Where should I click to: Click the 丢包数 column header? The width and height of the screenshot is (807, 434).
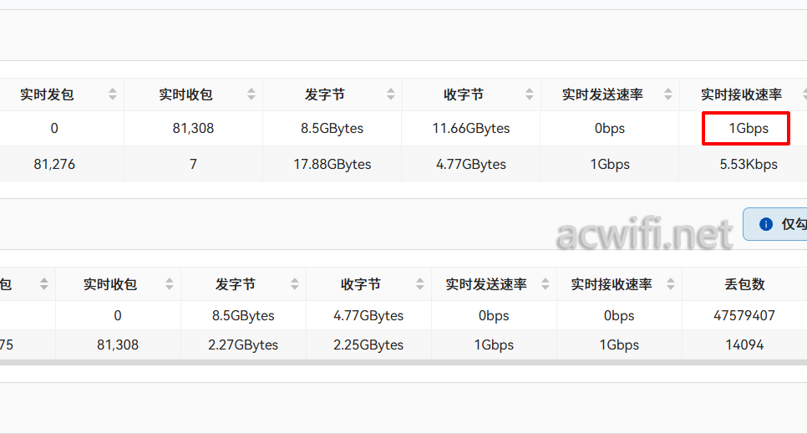pos(744,284)
